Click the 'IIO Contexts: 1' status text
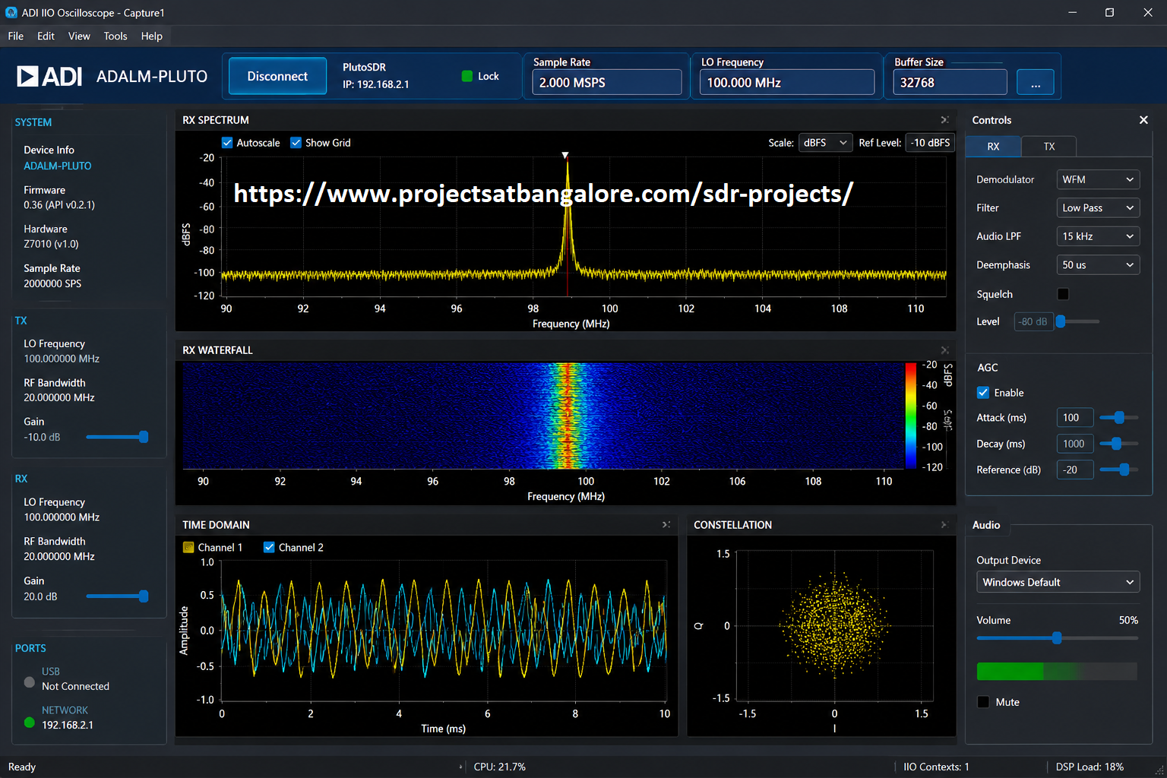The image size is (1167, 778). [936, 767]
